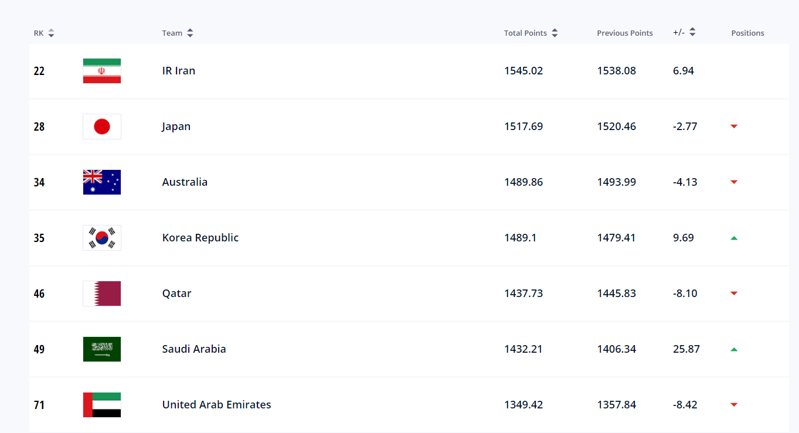This screenshot has width=799, height=433.
Task: Click the Japan flag icon
Action: 102,127
